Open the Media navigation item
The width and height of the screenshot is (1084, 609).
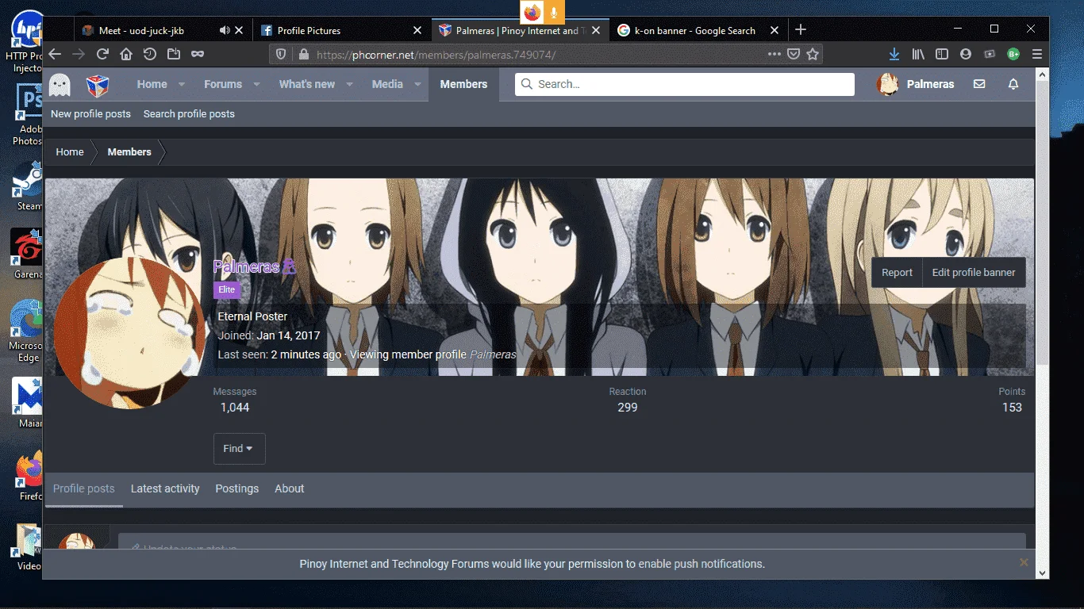[387, 84]
